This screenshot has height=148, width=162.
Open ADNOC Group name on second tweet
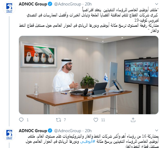(x=33, y=131)
